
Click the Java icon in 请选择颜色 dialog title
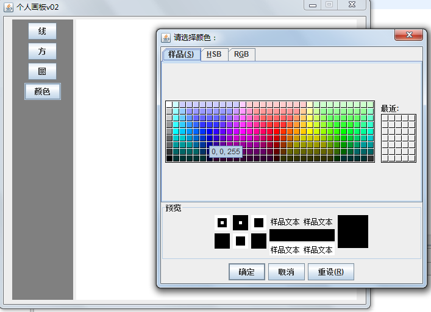click(166, 38)
